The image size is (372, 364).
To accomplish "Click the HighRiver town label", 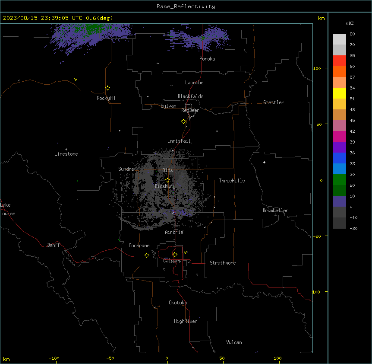I will 186,321.
